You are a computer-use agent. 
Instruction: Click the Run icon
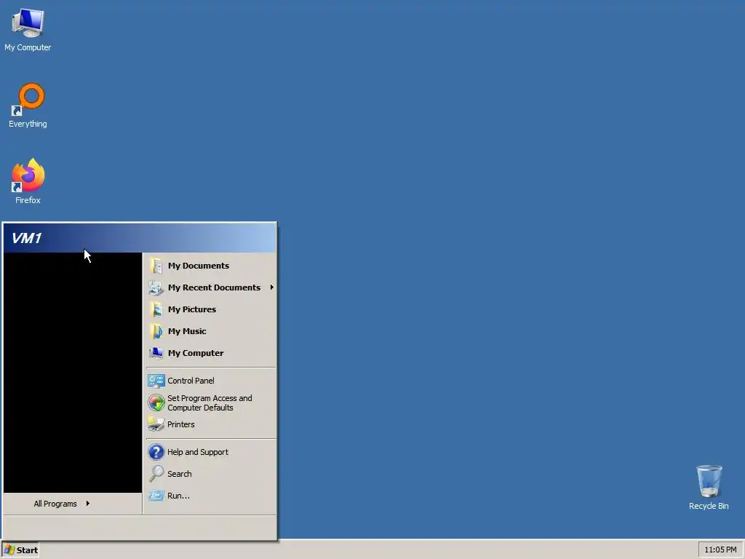[x=156, y=496]
